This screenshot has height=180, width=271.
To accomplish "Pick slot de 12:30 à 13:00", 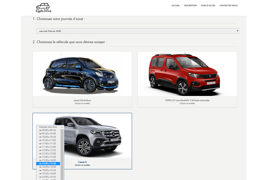I will pos(48,153).
